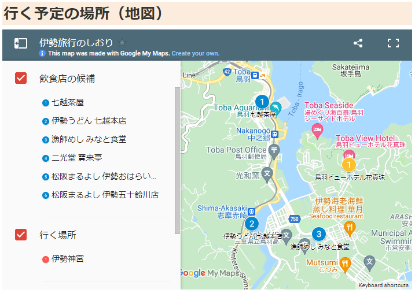This screenshot has height=293, width=415.
Task: Uncheck the 飲食店の候補 layer checkbox
Action: click(21, 78)
